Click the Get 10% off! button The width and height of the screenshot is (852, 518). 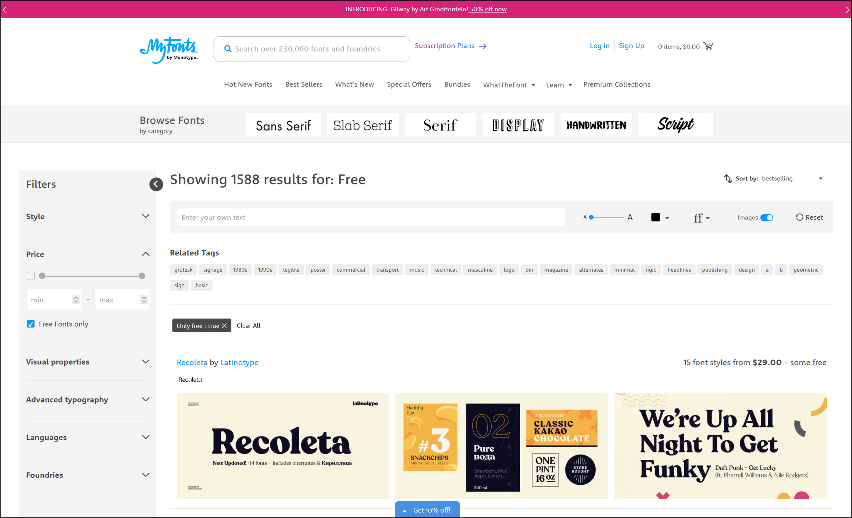pyautogui.click(x=427, y=510)
